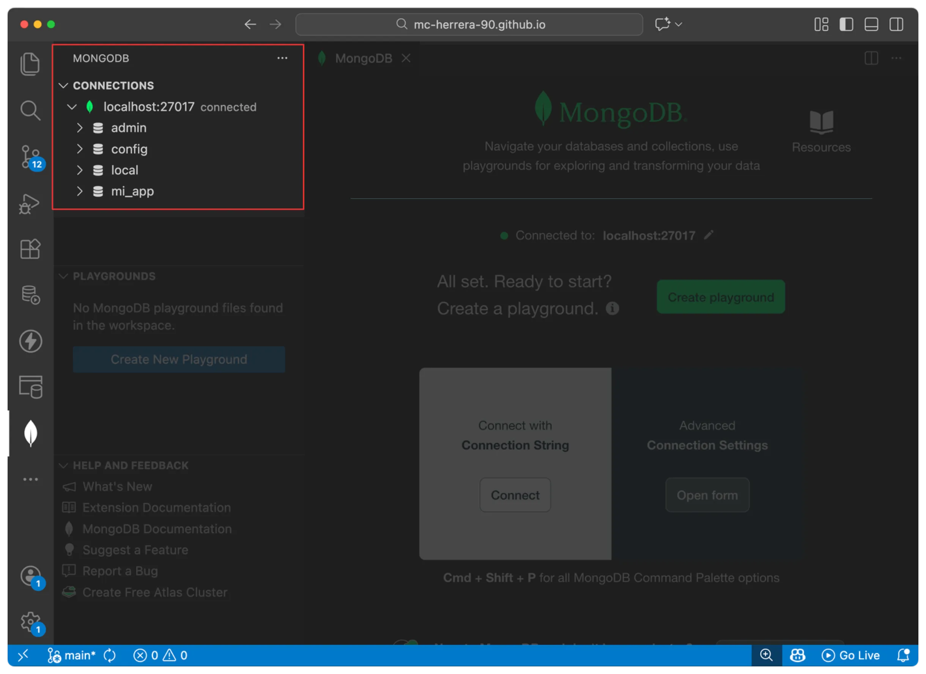Collapse the CONNECTIONS section
The height and width of the screenshot is (674, 926).
(64, 85)
